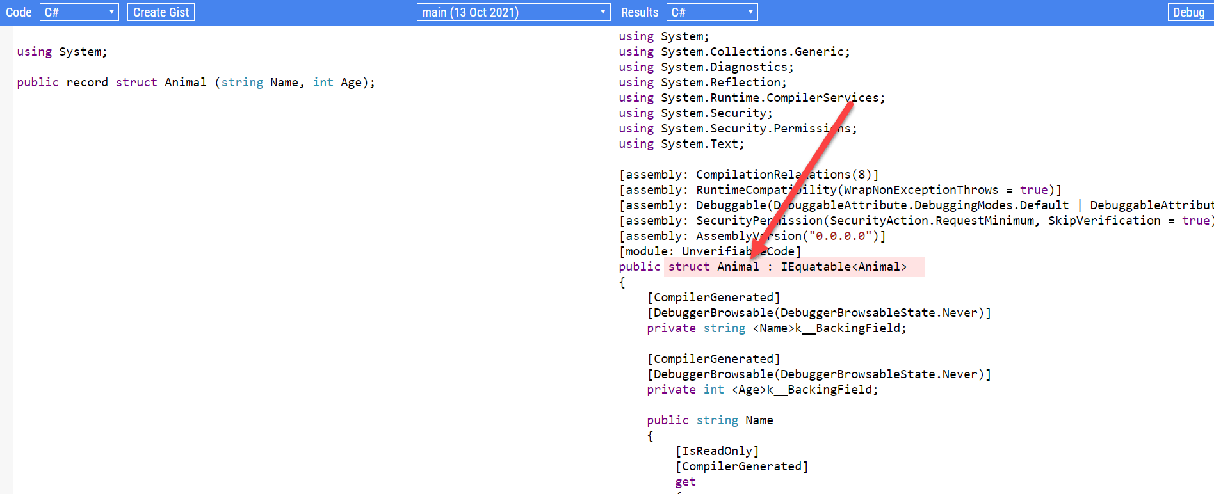1214x494 pixels.
Task: Click the <Age>k__BackingField declaration
Action: tap(805, 390)
